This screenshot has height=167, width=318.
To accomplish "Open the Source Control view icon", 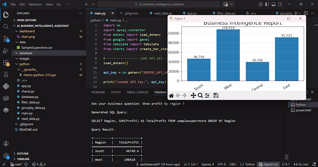I will (6, 38).
